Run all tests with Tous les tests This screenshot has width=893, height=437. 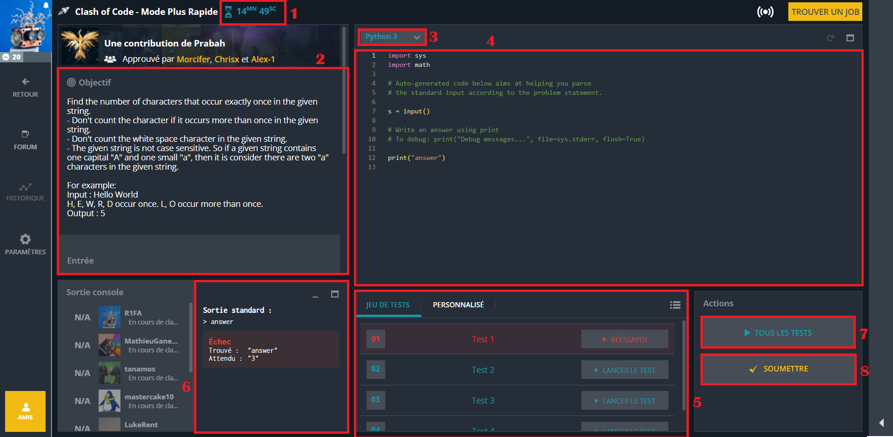[778, 333]
